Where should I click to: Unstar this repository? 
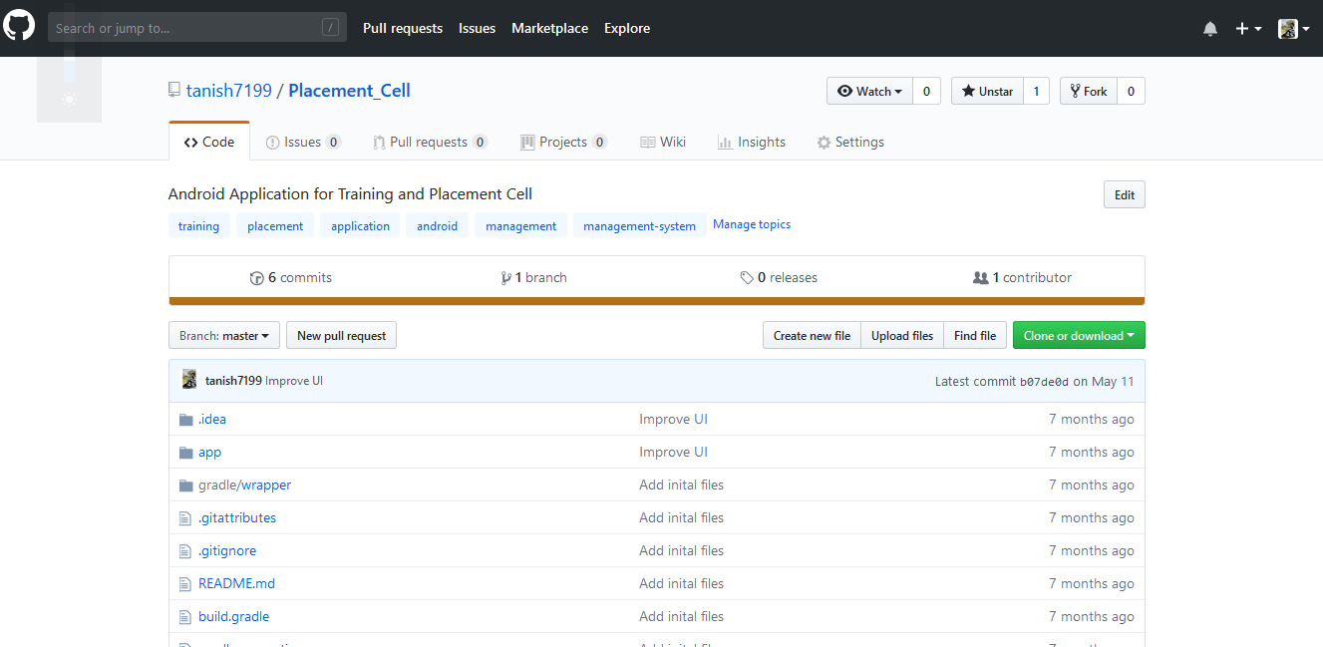click(987, 91)
